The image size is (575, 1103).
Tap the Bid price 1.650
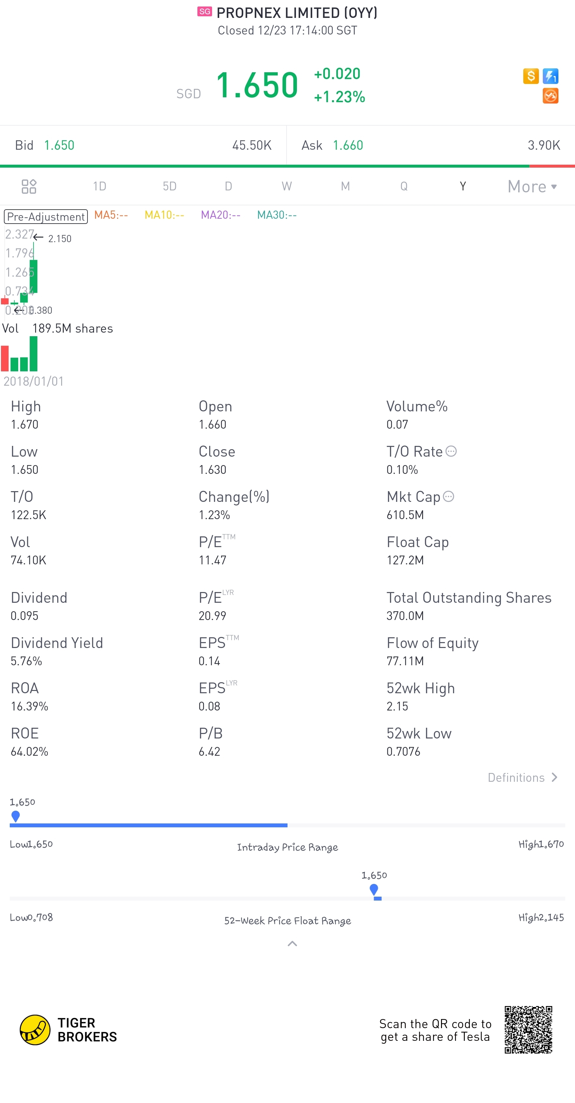point(60,145)
